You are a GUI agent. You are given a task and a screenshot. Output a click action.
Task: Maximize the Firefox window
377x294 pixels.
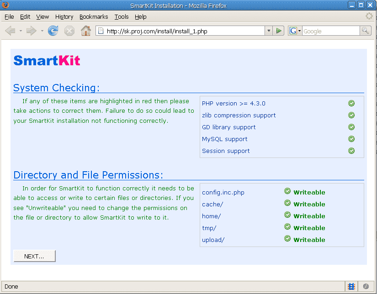[361, 5]
